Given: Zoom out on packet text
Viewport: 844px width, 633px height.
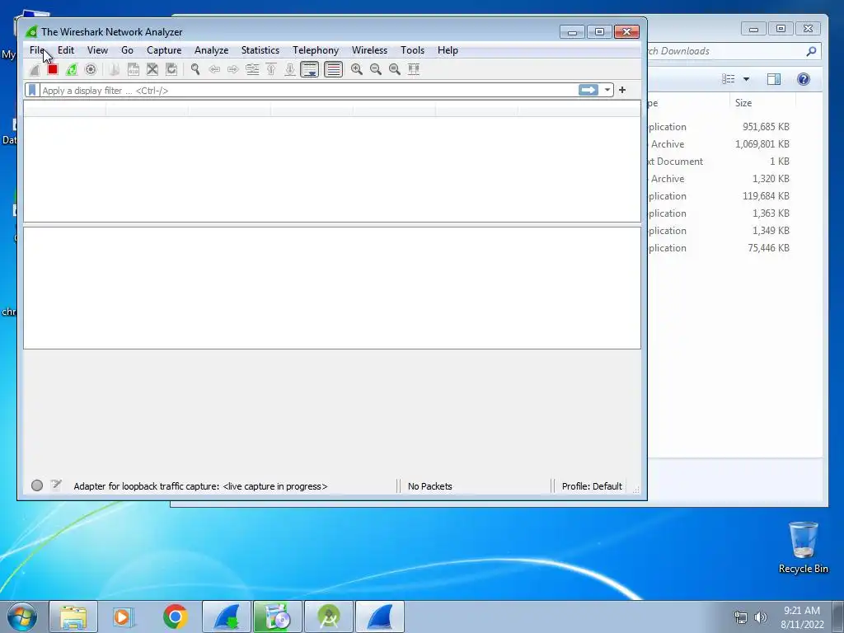Looking at the screenshot, I should click(x=376, y=69).
